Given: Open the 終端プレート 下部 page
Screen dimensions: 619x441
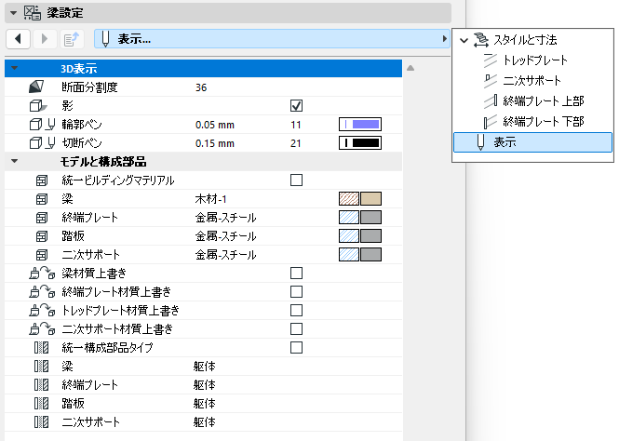Looking at the screenshot, I should tap(544, 122).
